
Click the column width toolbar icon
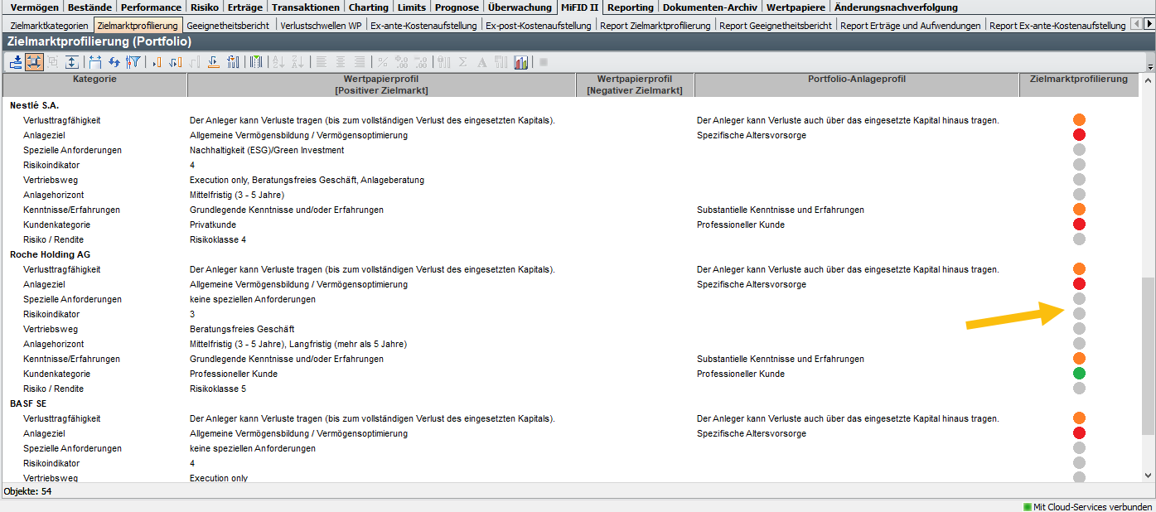pos(94,62)
